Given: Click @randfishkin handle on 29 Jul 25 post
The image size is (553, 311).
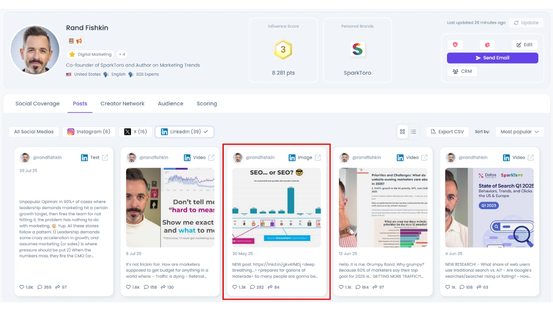Looking at the screenshot, I should (47, 158).
